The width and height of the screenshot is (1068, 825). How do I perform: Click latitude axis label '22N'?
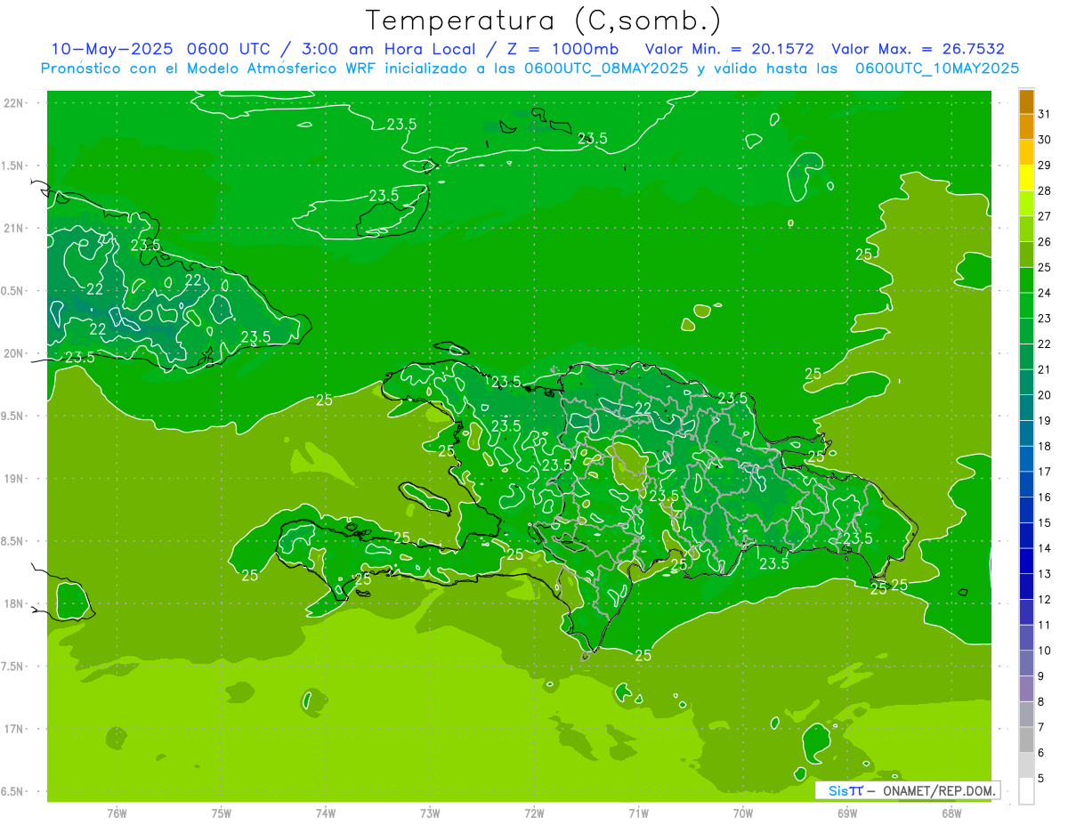tap(14, 103)
